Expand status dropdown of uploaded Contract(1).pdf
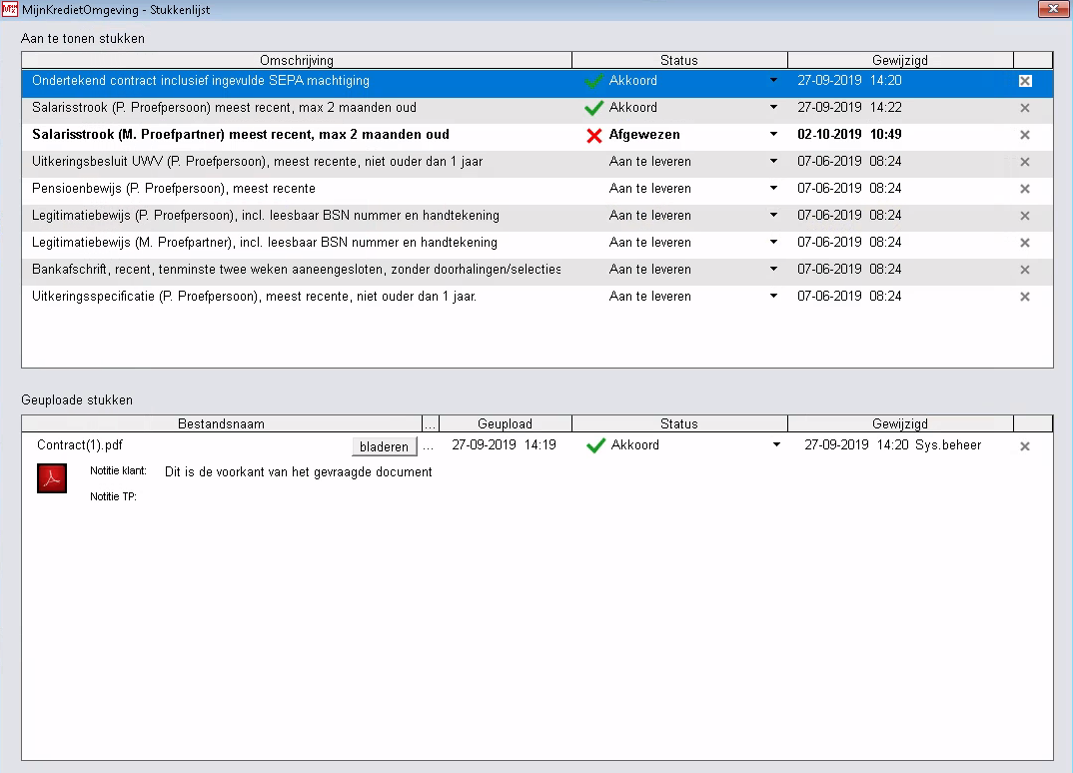This screenshot has width=1073, height=773. pos(776,445)
